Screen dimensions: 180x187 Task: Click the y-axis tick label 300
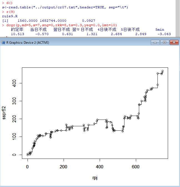point(14,101)
